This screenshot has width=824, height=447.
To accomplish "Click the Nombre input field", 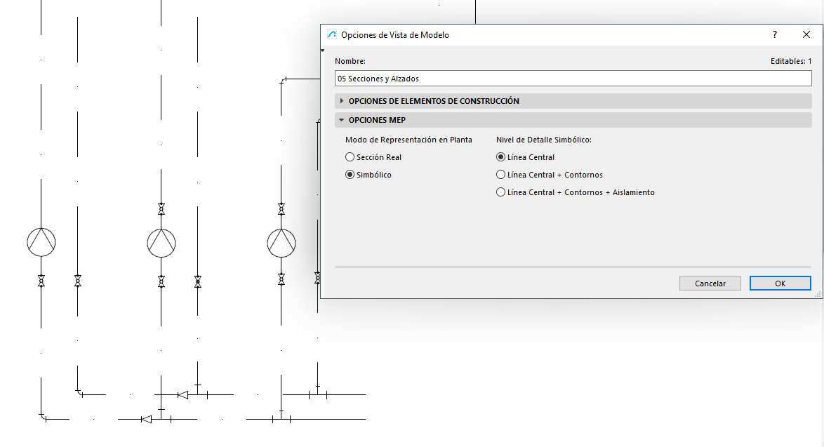I will (573, 79).
